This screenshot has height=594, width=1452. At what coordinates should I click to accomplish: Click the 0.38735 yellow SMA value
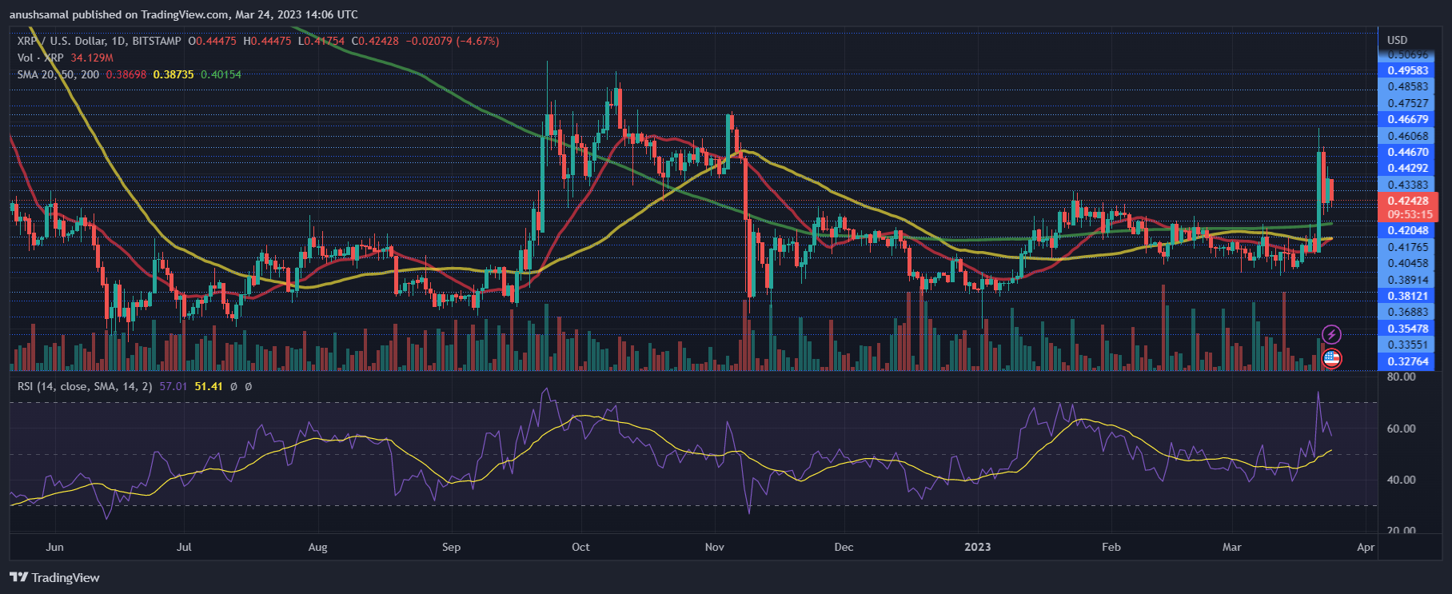(174, 74)
